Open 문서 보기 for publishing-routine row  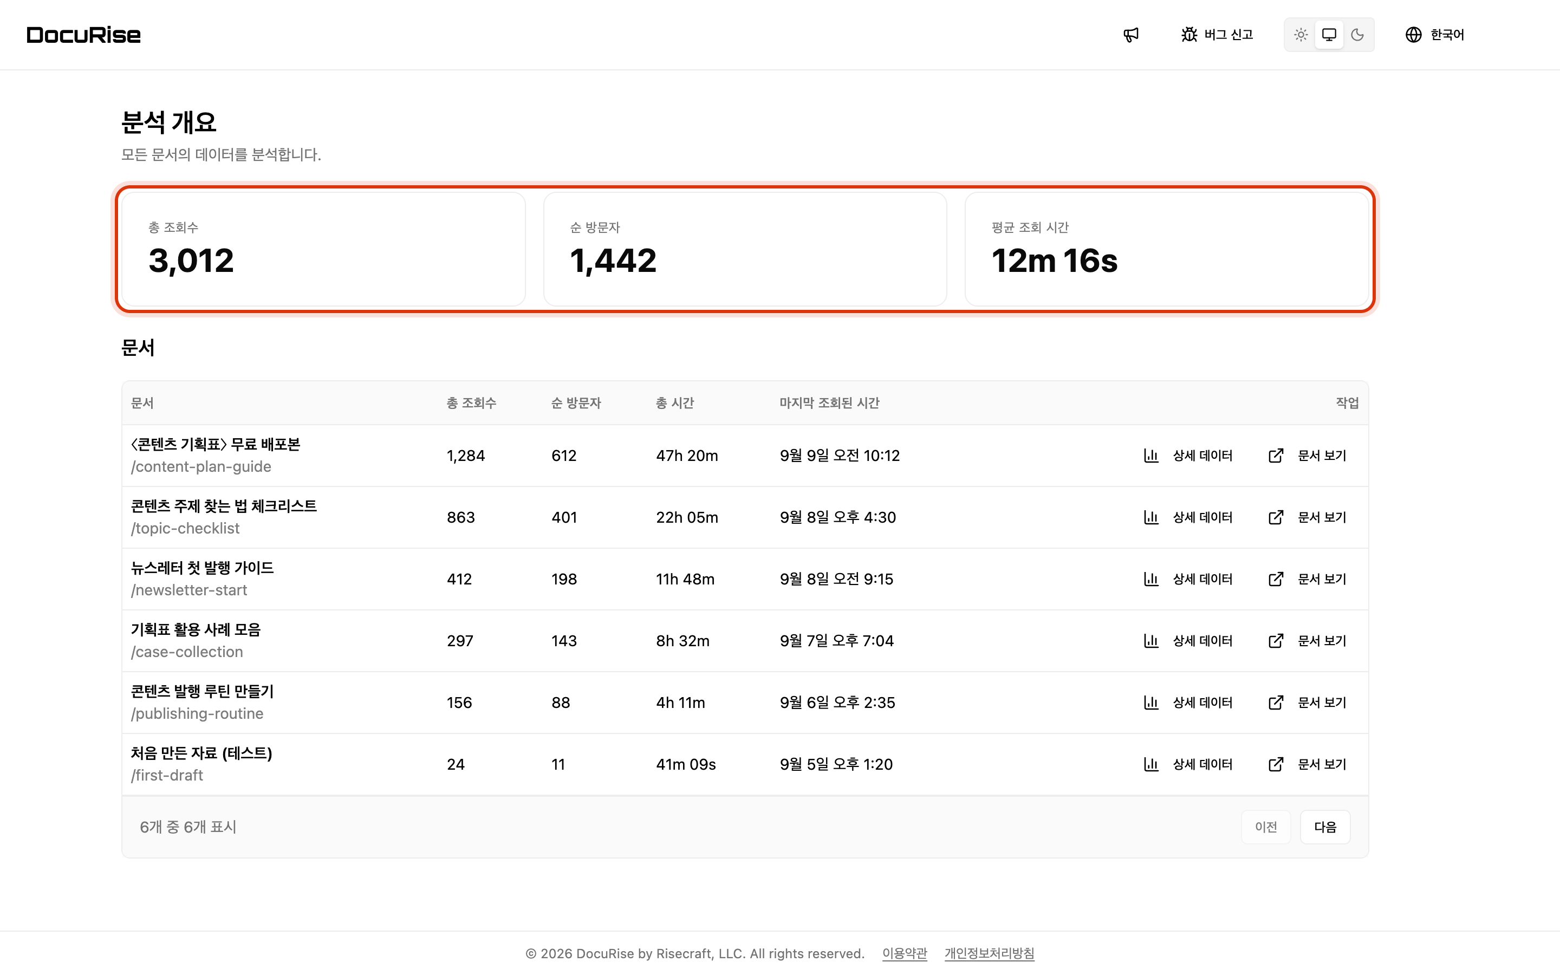click(1307, 703)
